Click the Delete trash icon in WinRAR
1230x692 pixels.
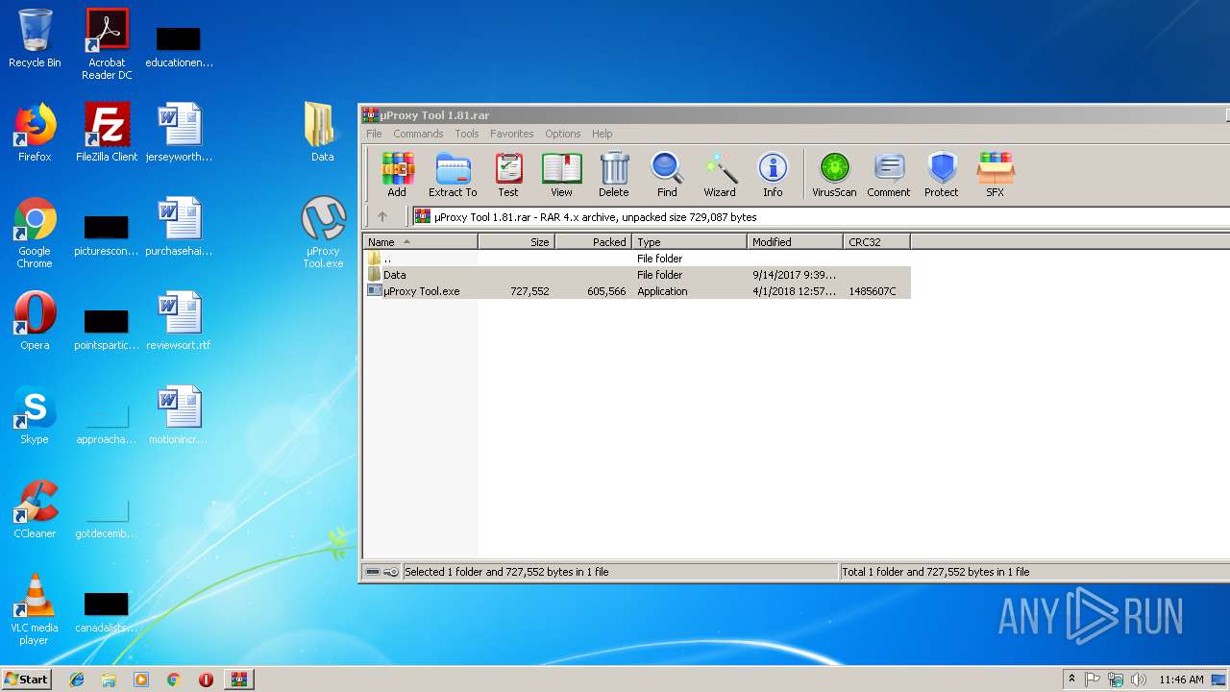tap(614, 175)
